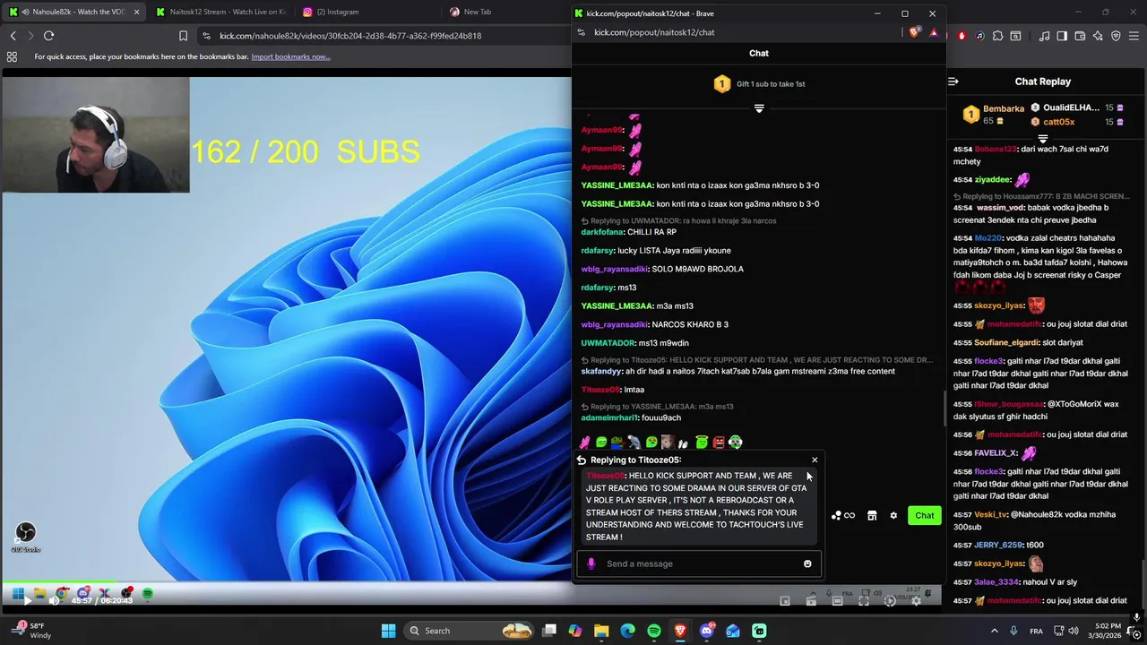Send message with green Chat button
This screenshot has height=645, width=1147.
(924, 515)
